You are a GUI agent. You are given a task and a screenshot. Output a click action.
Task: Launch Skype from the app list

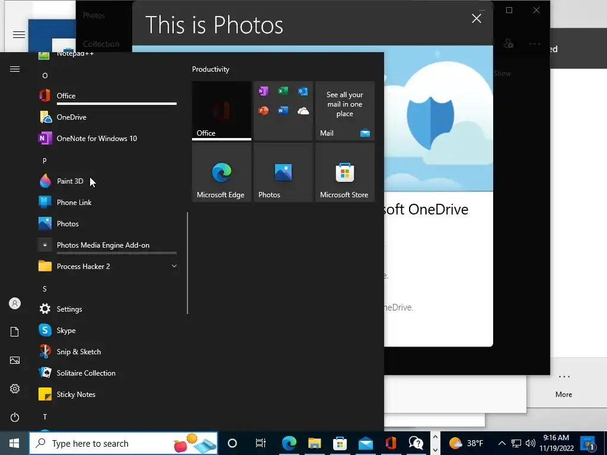coord(107,330)
